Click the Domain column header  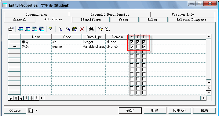[x=117, y=37]
